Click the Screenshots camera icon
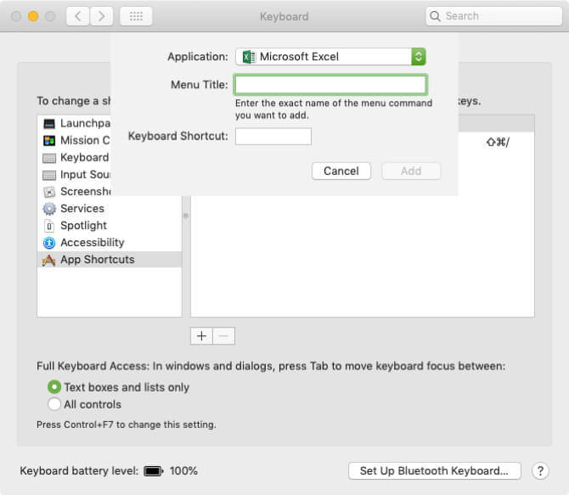Screen dimensions: 569x495 pos(49,192)
